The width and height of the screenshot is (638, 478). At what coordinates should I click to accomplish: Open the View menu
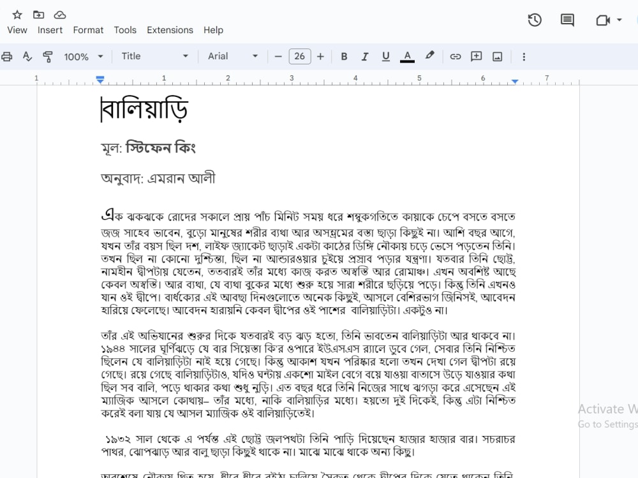(17, 30)
